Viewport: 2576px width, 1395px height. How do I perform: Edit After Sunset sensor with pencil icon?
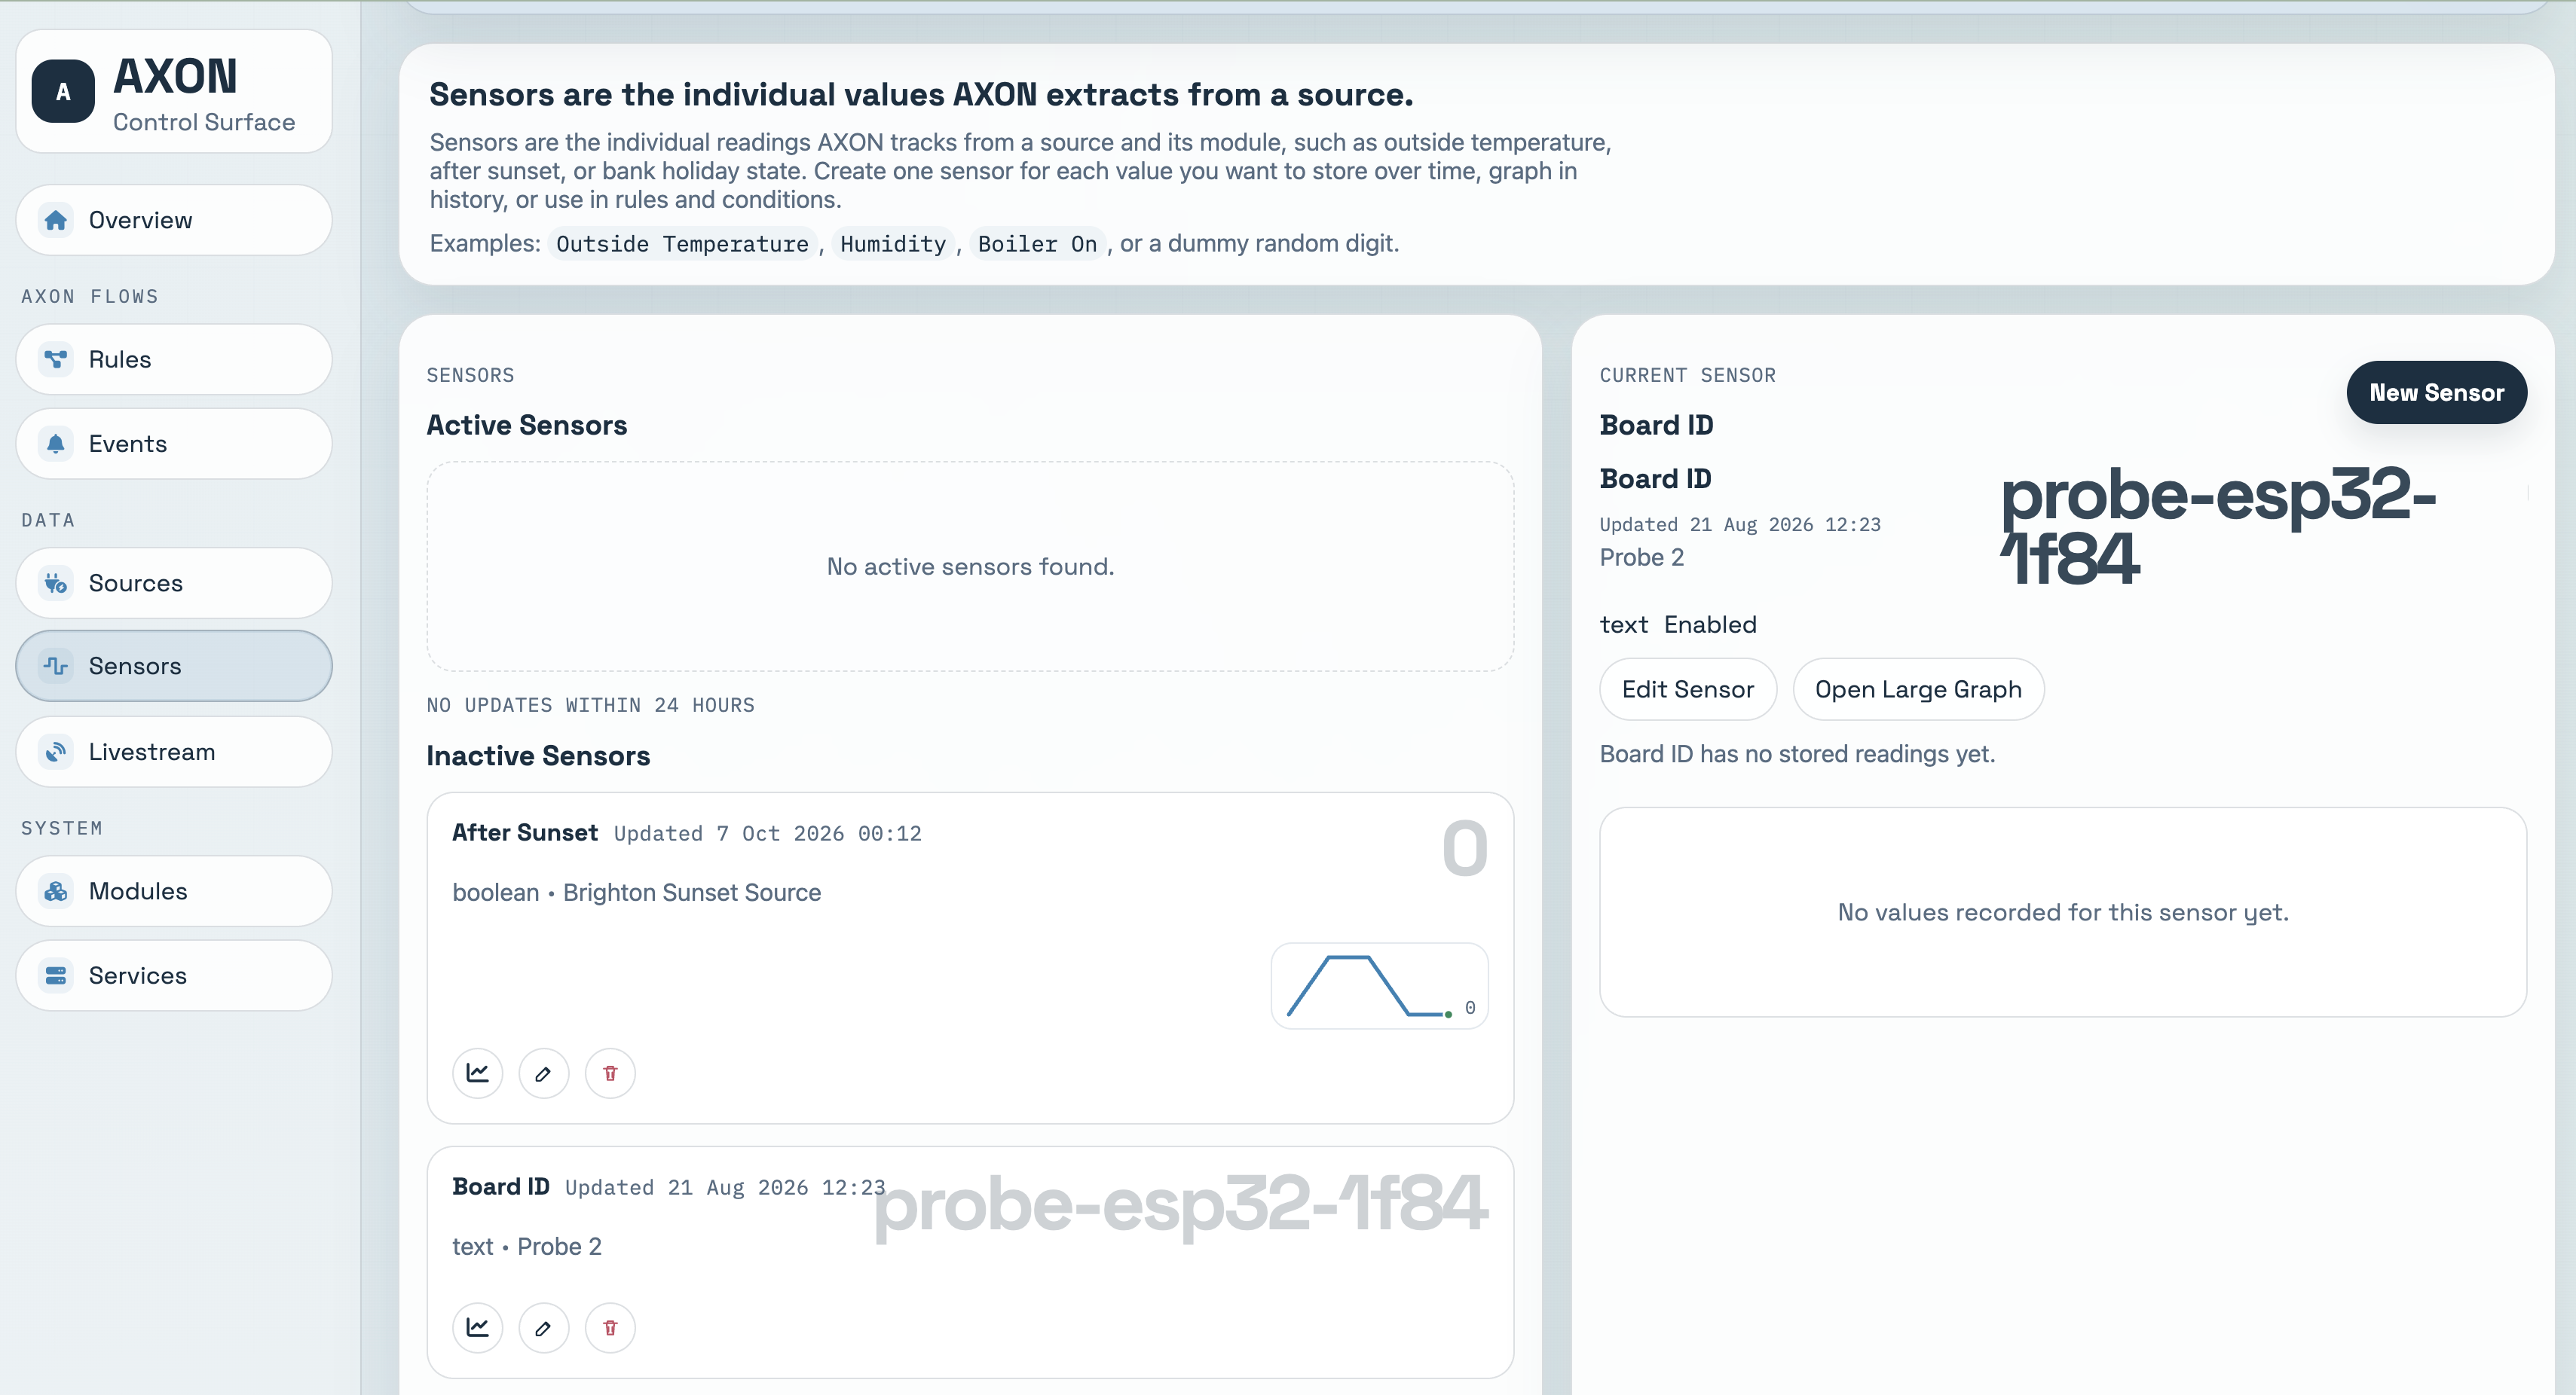pyautogui.click(x=544, y=1073)
